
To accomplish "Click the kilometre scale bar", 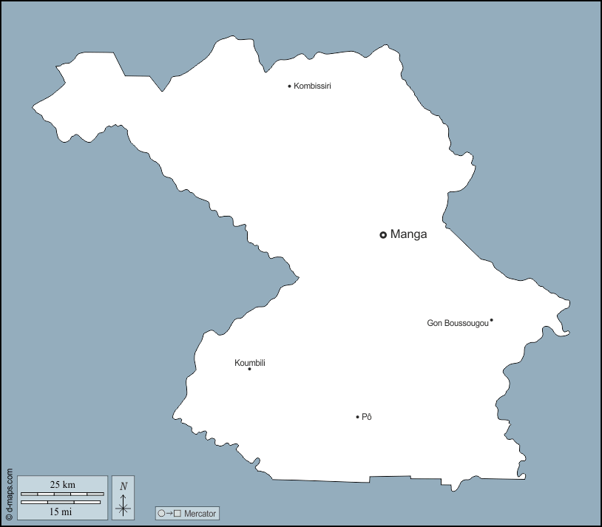I will [62, 493].
